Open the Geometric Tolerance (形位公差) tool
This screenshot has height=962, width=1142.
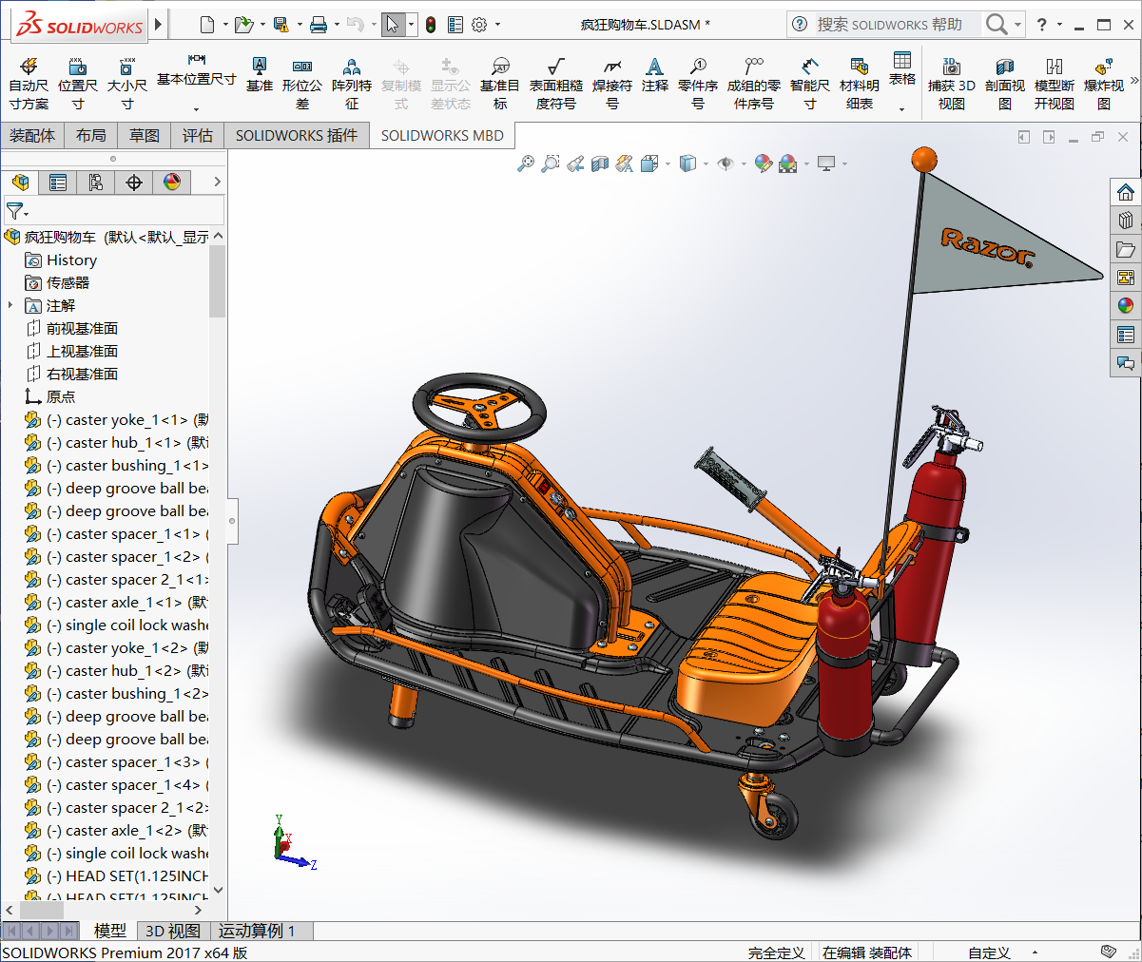click(x=302, y=83)
